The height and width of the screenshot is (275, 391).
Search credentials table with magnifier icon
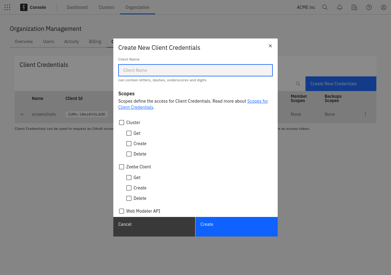coord(298,84)
